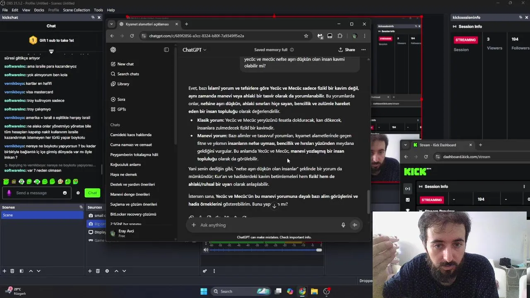Expand the Chrome tab search chevron

(111, 24)
